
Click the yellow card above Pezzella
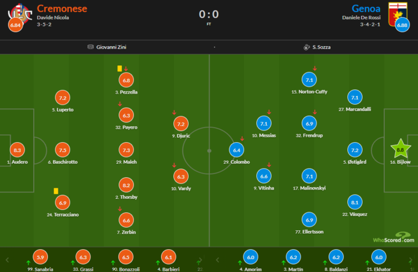tap(119, 68)
